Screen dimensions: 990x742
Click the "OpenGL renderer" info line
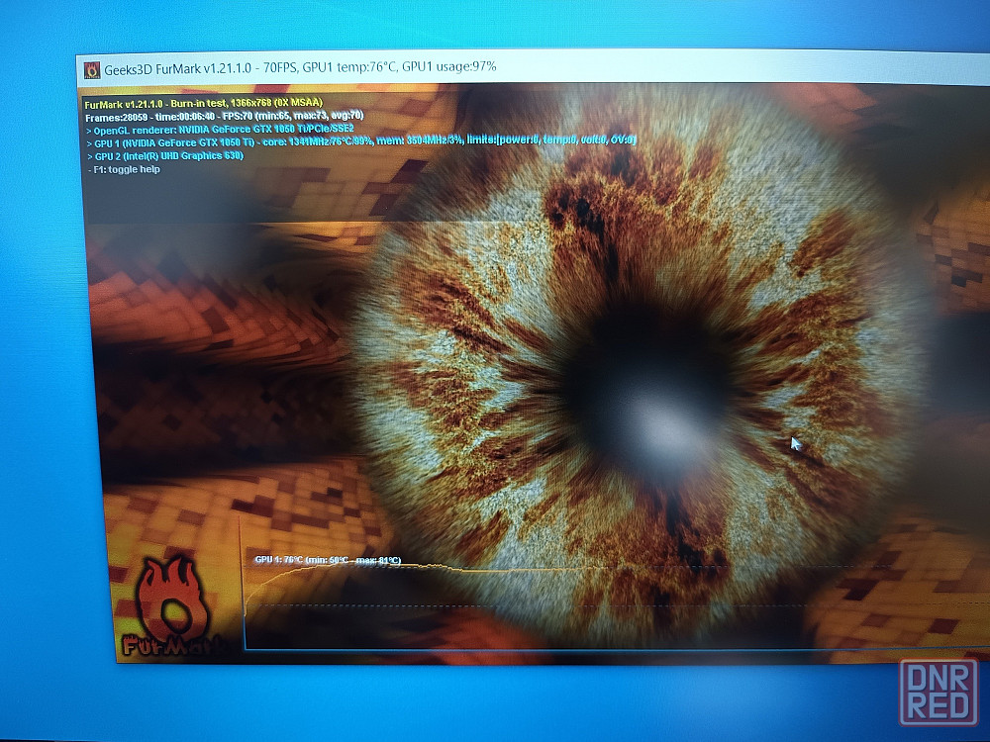[220, 130]
